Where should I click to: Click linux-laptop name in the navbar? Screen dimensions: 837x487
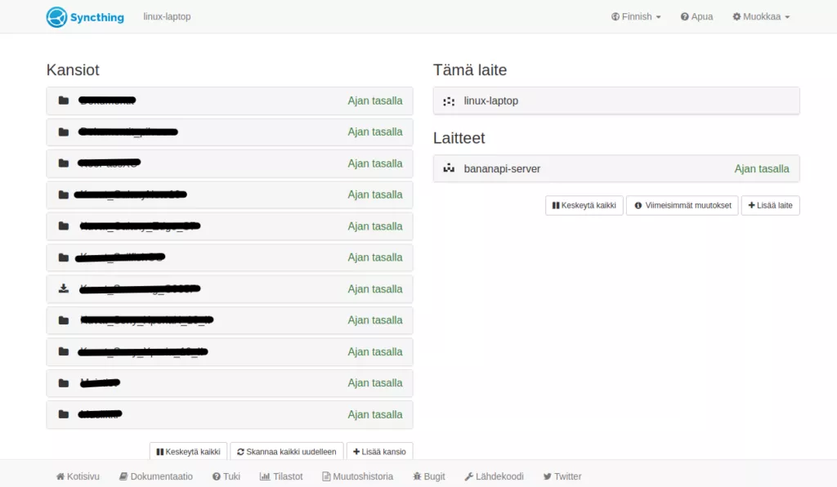coord(167,16)
